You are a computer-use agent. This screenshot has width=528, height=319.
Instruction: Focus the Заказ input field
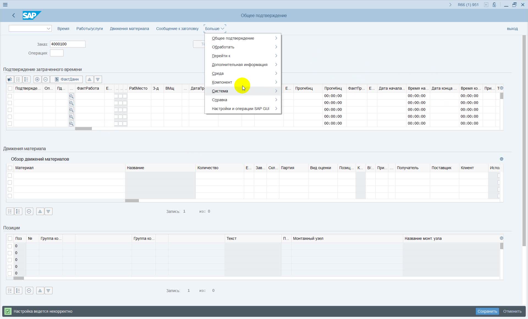click(x=68, y=44)
